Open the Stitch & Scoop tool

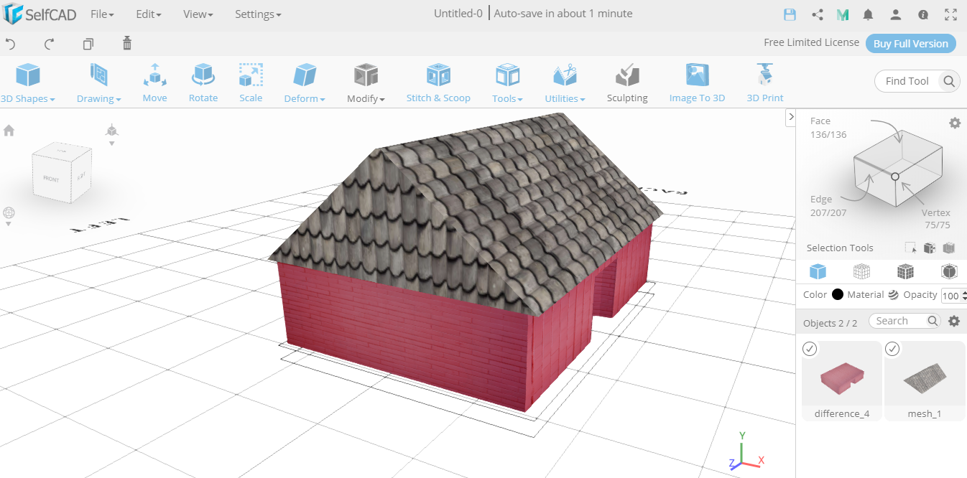click(x=438, y=83)
